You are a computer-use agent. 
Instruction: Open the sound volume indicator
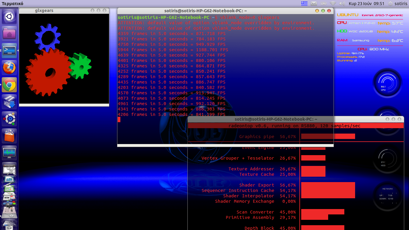click(342, 4)
